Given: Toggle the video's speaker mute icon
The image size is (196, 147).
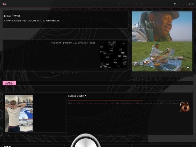Looking at the screenshot, I should point(188,68).
